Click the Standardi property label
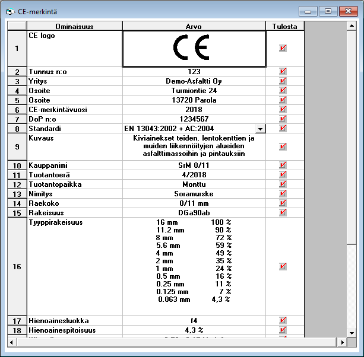The width and height of the screenshot is (364, 357). 45,129
